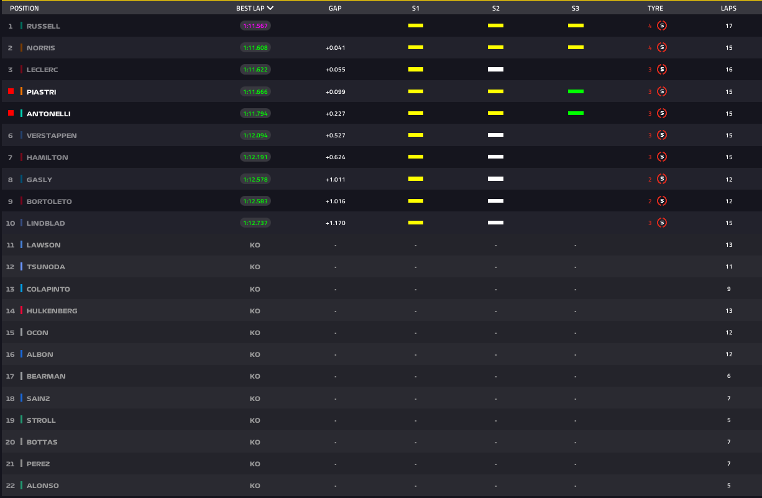Viewport: 762px width, 498px height.
Task: Click Bortoleto's best lap 1:12.583
Action: pyautogui.click(x=255, y=201)
